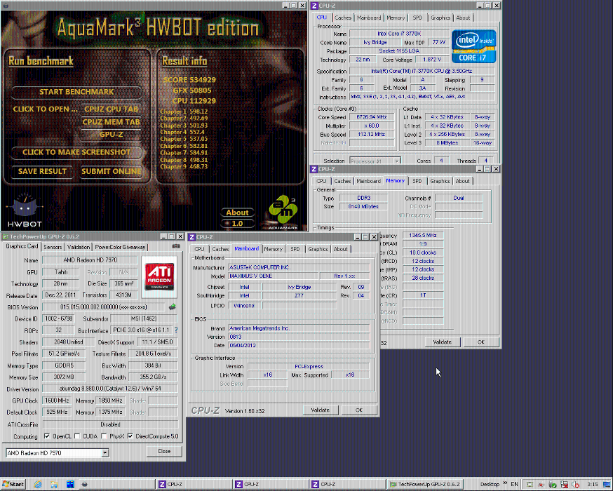Click the Close button in GPU-Z
613x491 pixels.
point(164,451)
